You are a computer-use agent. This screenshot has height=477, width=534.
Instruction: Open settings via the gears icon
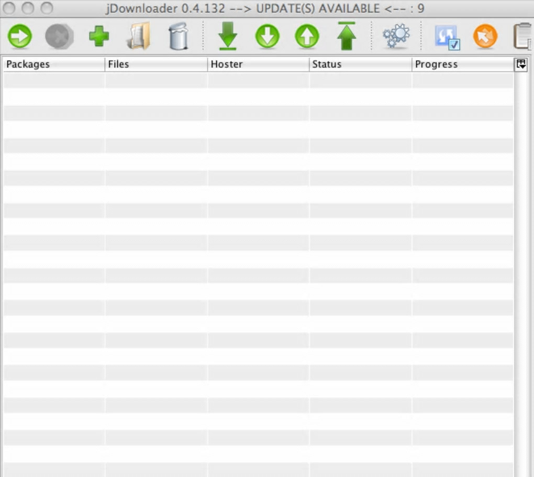pos(396,36)
